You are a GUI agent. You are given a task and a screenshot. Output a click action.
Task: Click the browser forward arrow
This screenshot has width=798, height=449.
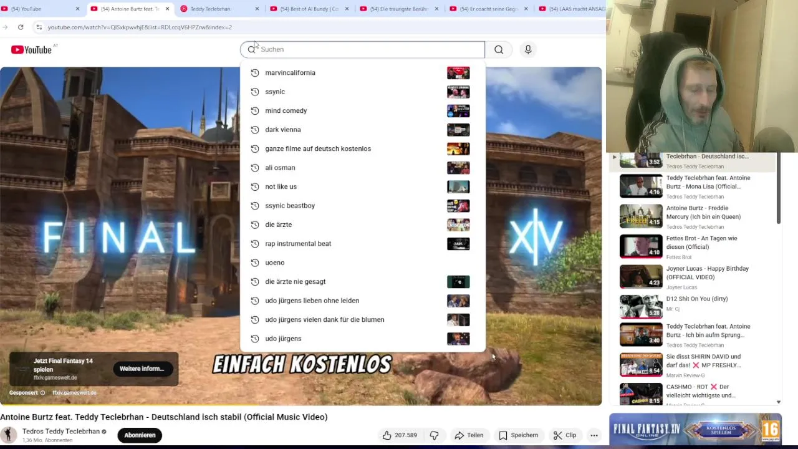click(x=5, y=27)
